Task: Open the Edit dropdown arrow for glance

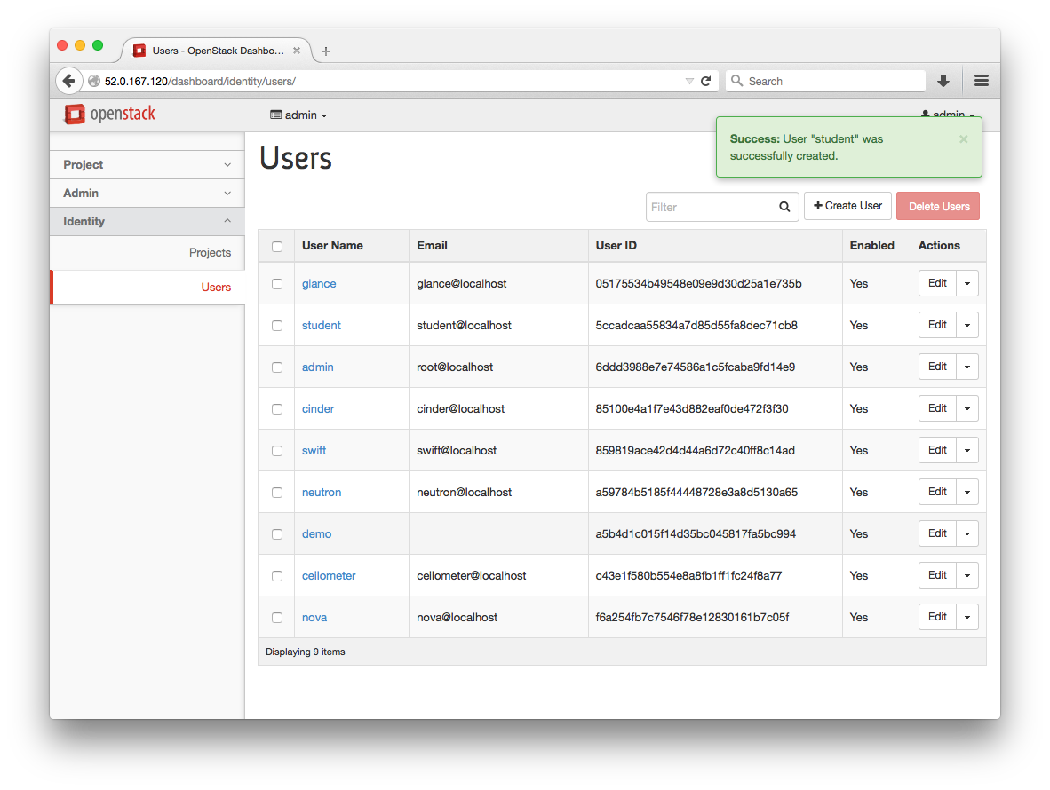Action: [966, 282]
